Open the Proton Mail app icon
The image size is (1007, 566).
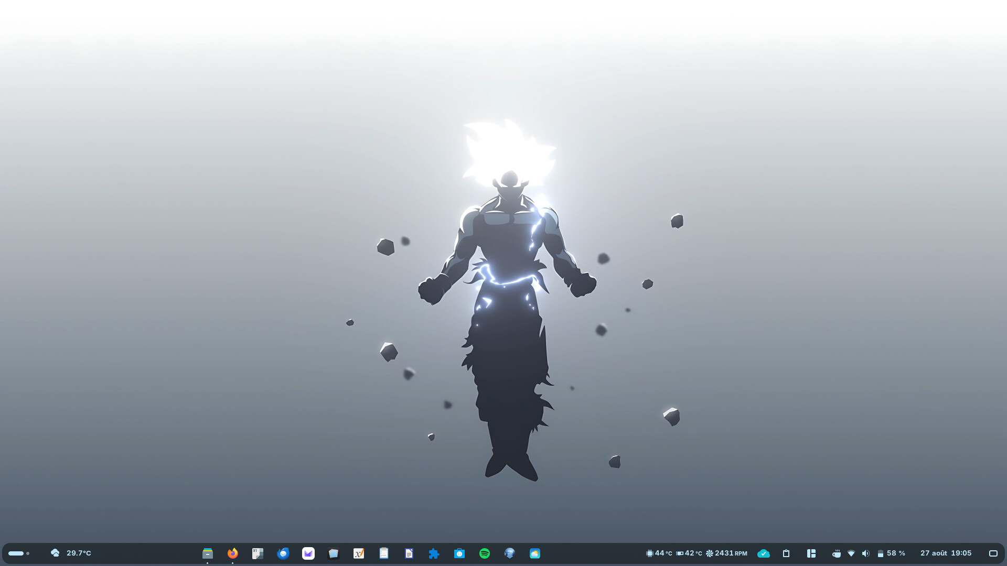308,553
